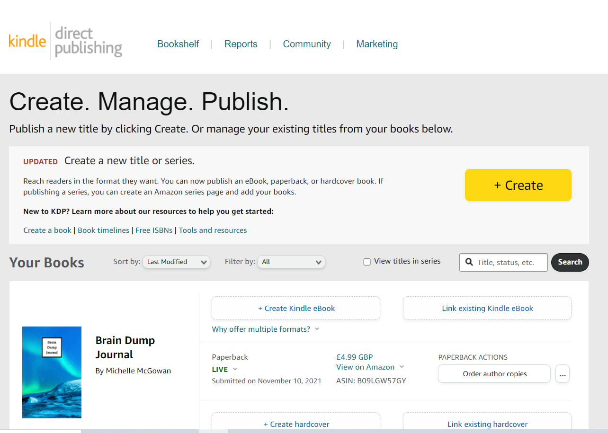The image size is (608, 433).
Task: Open the Sort by Last Modified dropdown
Action: click(x=176, y=262)
